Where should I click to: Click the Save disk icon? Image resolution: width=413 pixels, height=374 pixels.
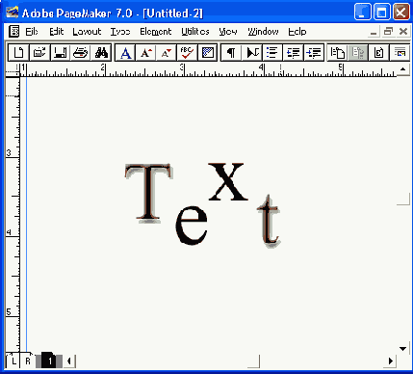click(61, 52)
